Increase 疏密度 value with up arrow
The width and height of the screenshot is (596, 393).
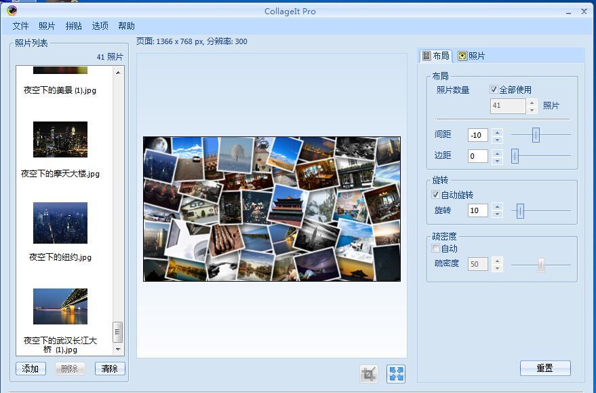497,261
